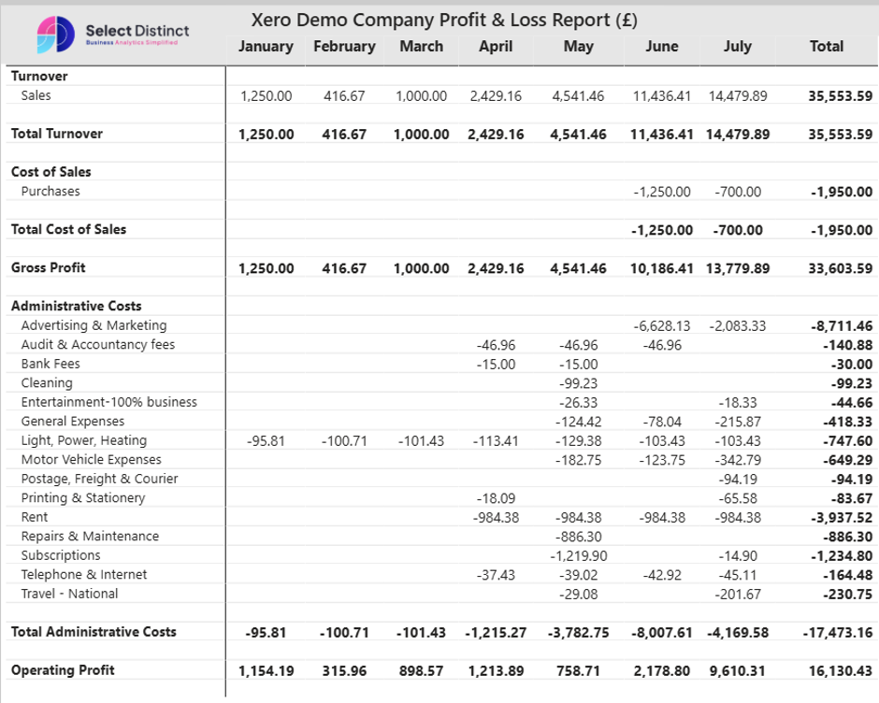Screen dimensions: 879x703
Task: Click Rent total value -3,937.52
Action: (842, 518)
